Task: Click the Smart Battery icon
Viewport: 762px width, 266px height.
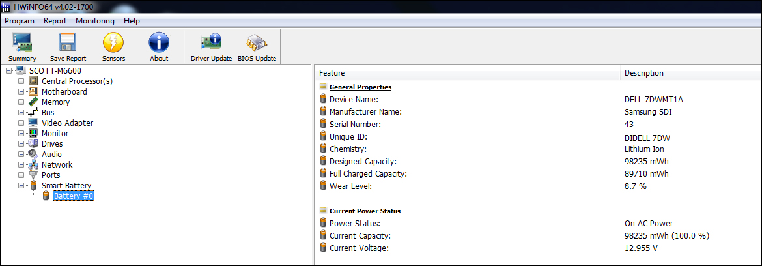Action: [33, 185]
